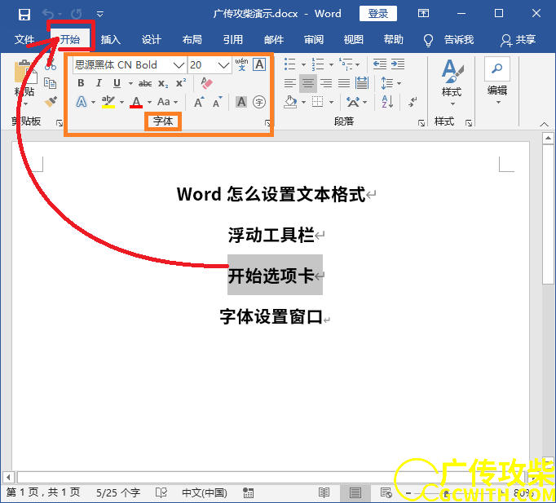The height and width of the screenshot is (503, 556).
Task: Open font color dropdown arrow
Action: (x=149, y=103)
